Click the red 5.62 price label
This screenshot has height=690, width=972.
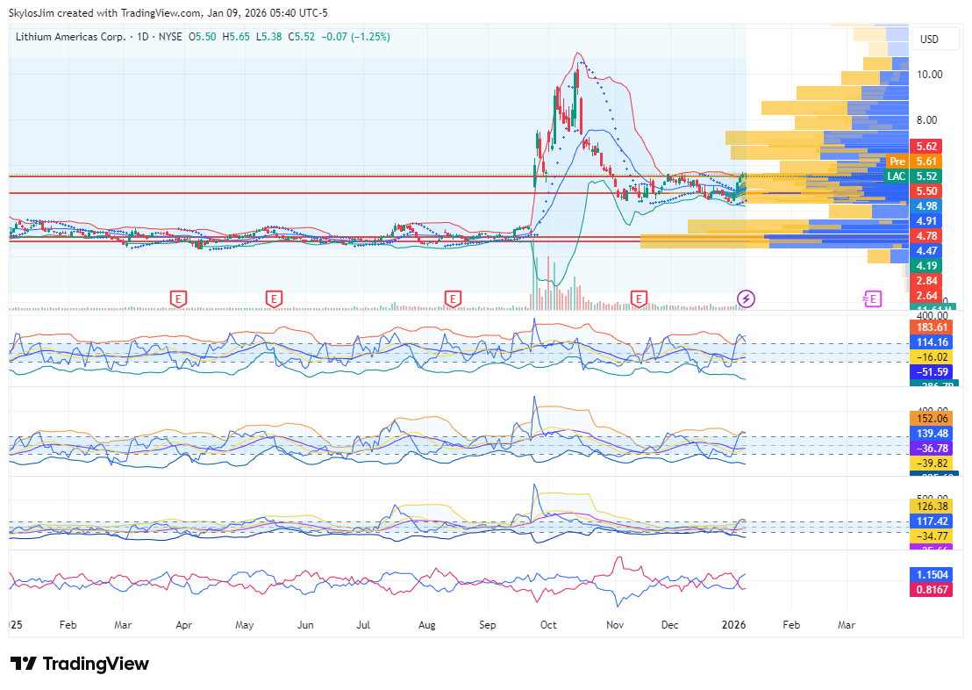point(926,147)
